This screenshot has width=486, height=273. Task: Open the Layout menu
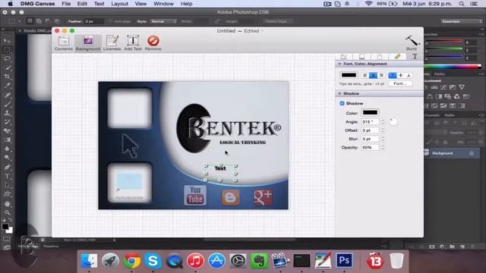tap(120, 4)
